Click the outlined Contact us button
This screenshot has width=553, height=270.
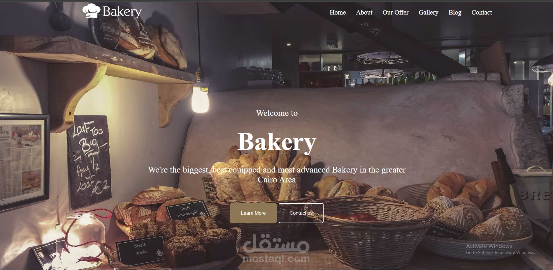[x=301, y=213]
